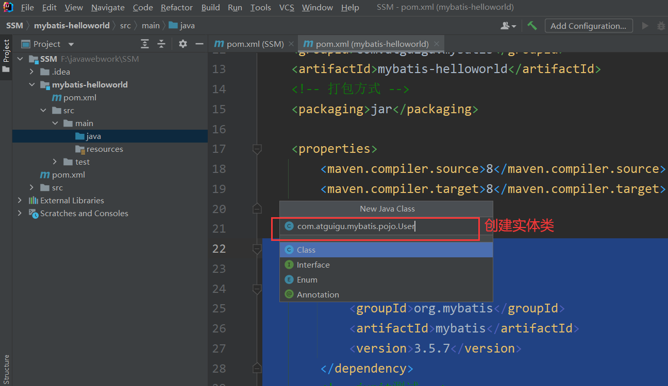Select pom.xml under mybatis-helloworld
This screenshot has height=386, width=668.
[x=74, y=97]
